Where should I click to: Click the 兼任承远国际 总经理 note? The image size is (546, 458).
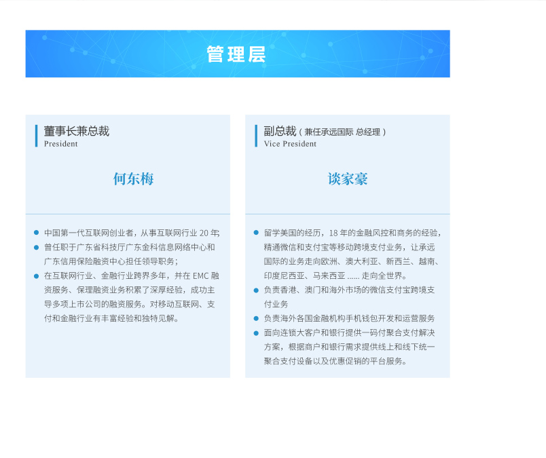click(342, 132)
